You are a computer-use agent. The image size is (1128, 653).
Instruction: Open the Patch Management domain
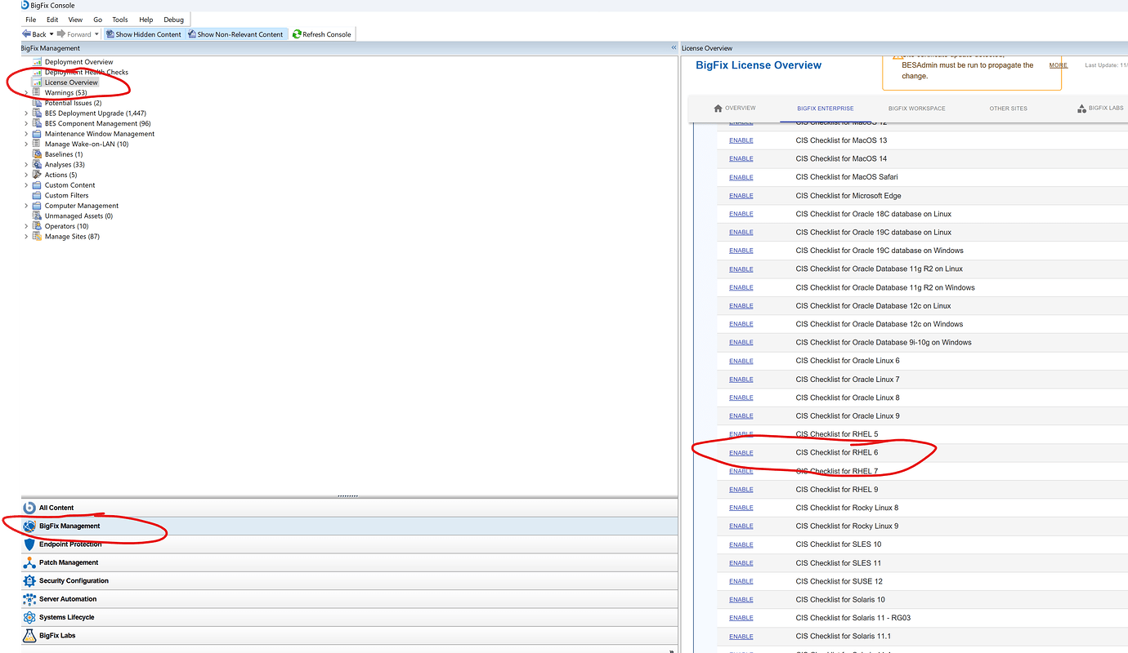pos(350,562)
